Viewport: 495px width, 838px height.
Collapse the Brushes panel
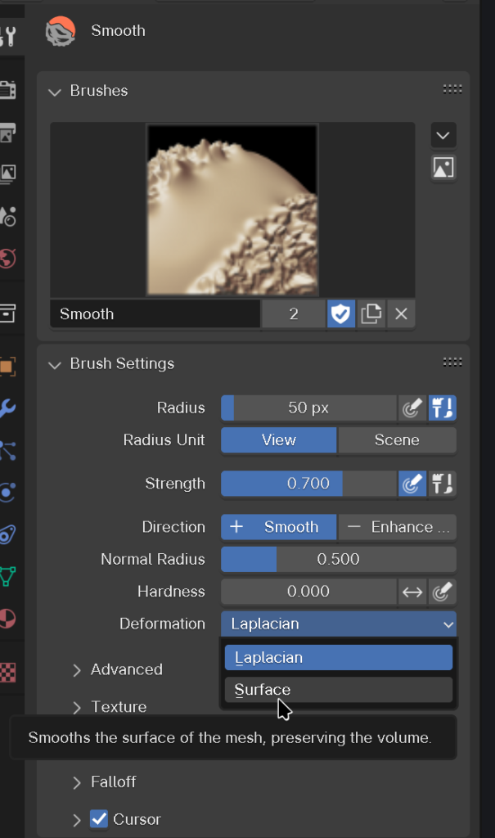(55, 92)
